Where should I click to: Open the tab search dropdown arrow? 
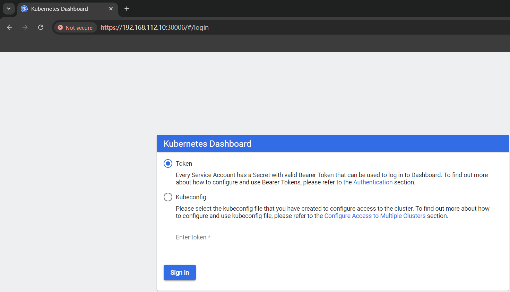tap(9, 9)
